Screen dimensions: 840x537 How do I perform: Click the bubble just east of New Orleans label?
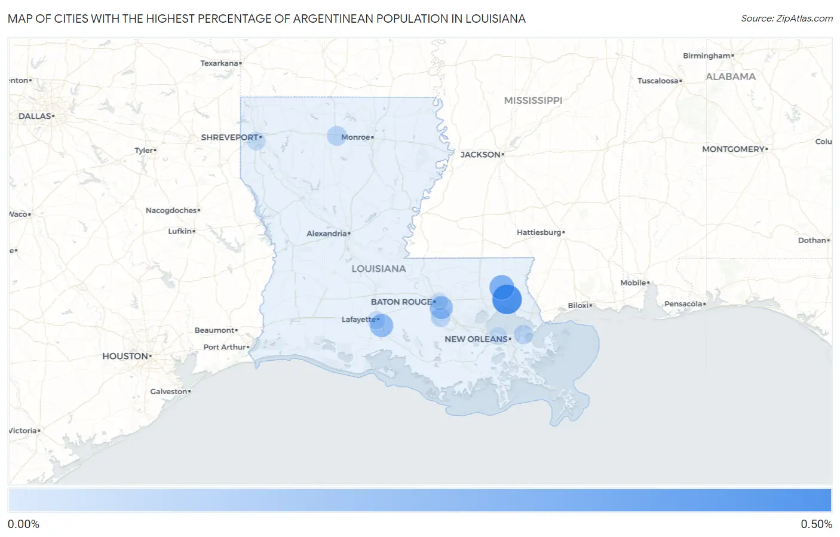523,335
